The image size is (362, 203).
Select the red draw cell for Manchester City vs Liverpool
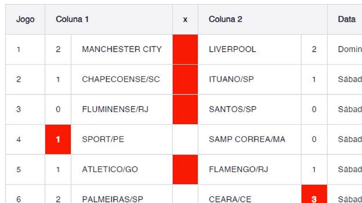[x=185, y=49]
